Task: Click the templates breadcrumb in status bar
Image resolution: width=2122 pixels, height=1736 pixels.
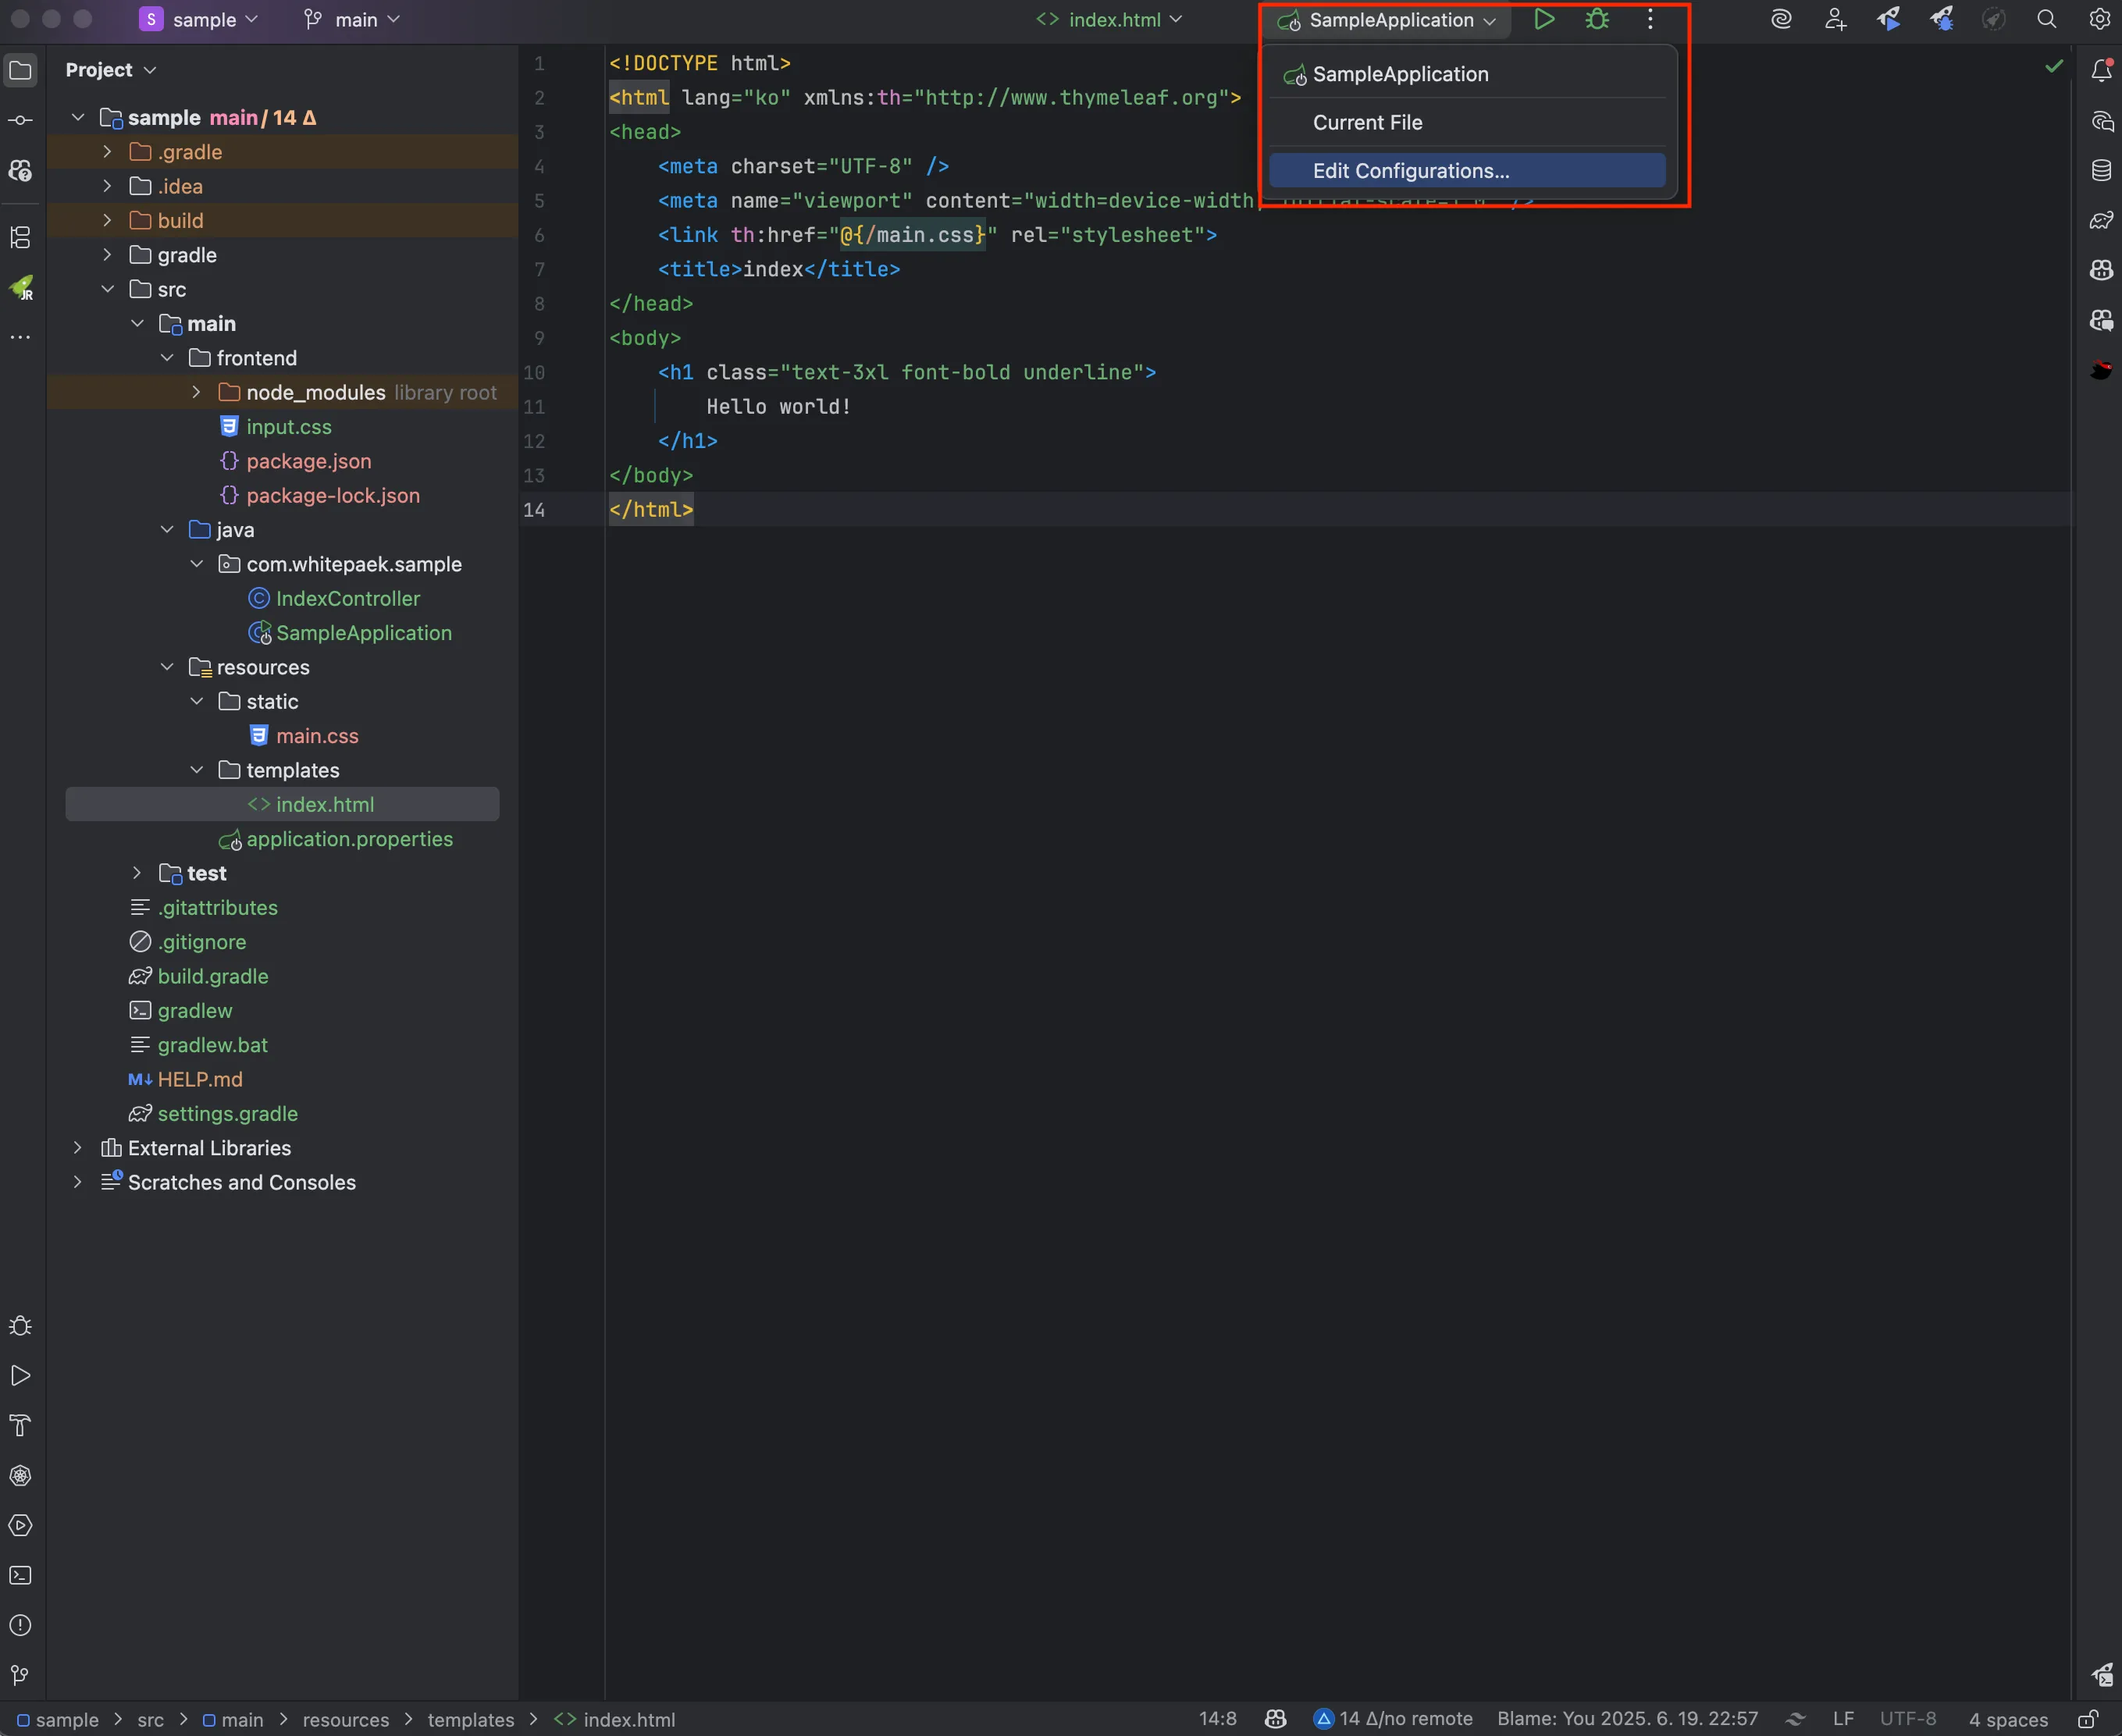Action: (x=471, y=1720)
